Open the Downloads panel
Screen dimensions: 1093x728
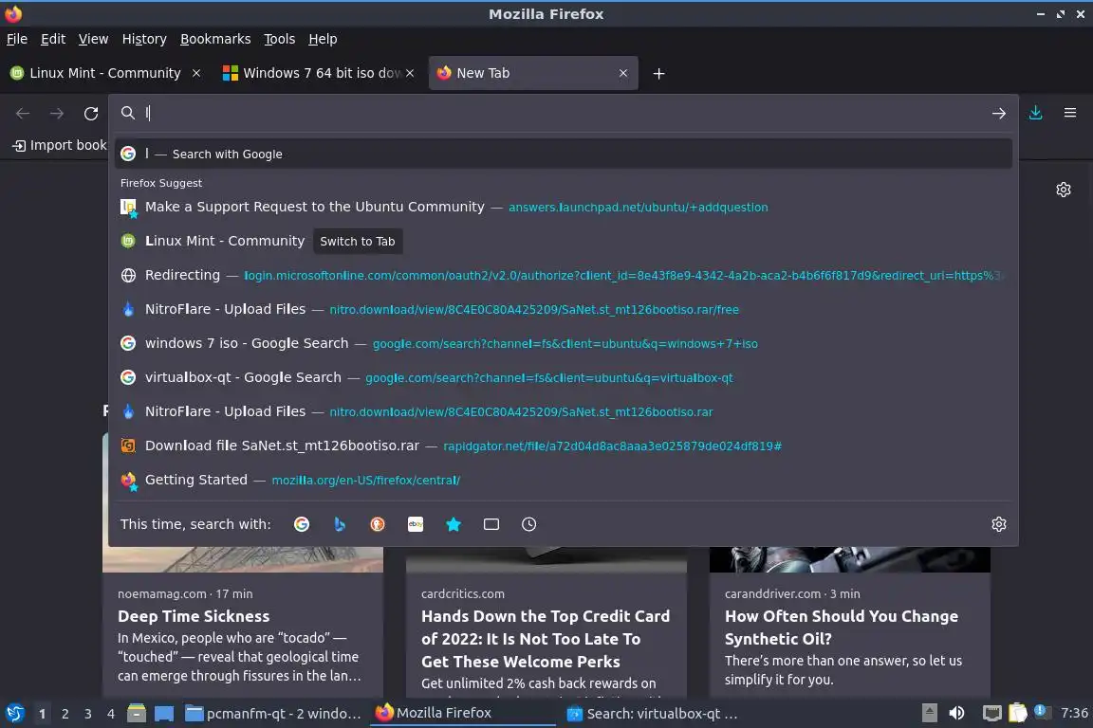point(1036,113)
